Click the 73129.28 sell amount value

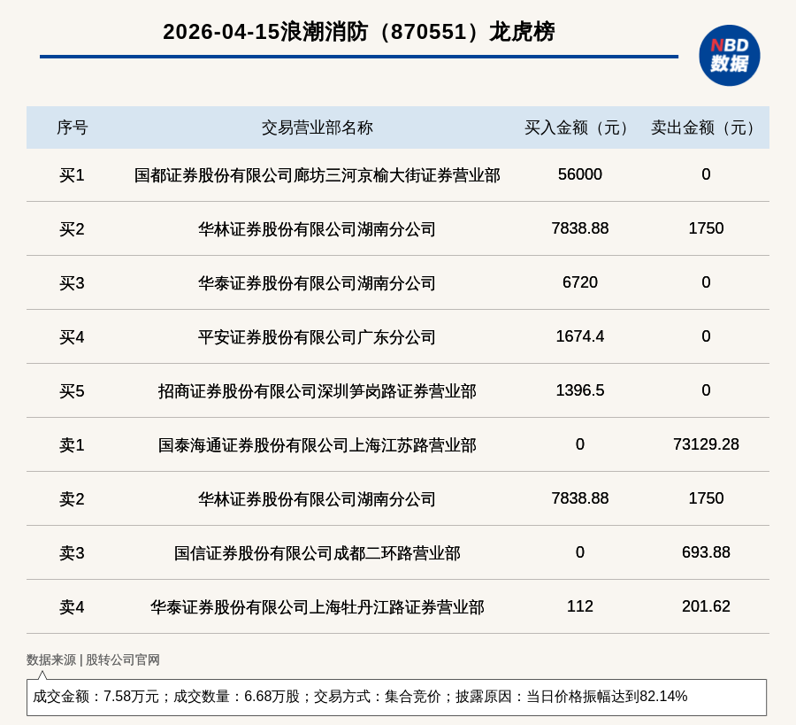click(706, 444)
